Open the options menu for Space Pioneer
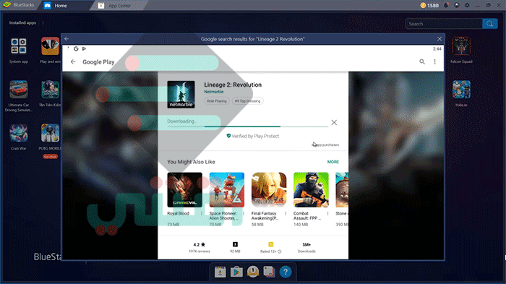 (244, 214)
